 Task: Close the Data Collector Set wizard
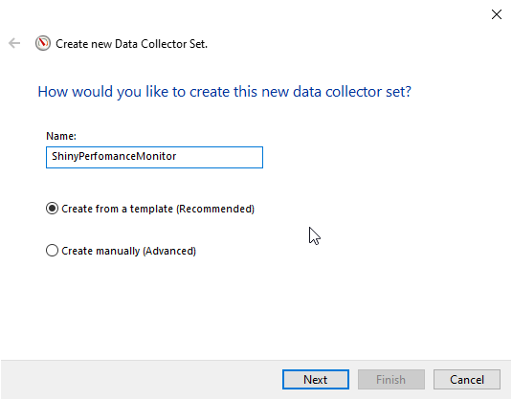point(497,14)
